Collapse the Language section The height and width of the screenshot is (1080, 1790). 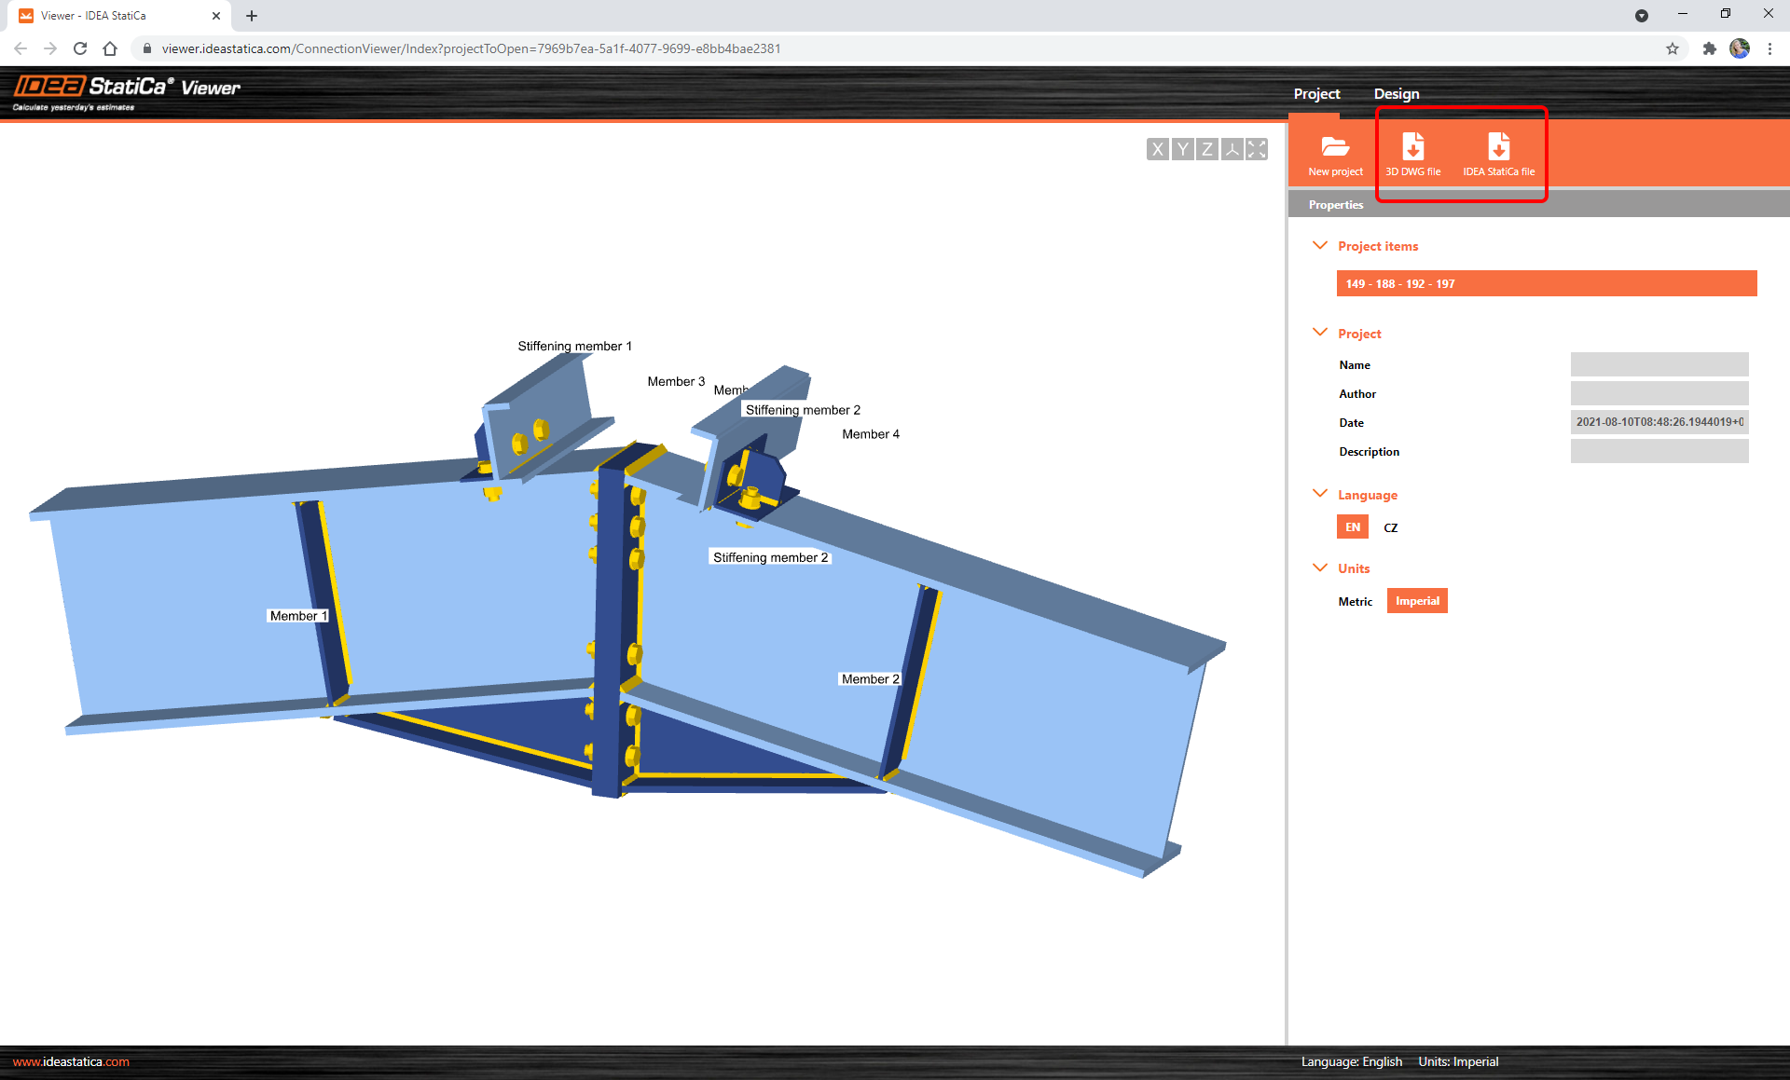1320,494
